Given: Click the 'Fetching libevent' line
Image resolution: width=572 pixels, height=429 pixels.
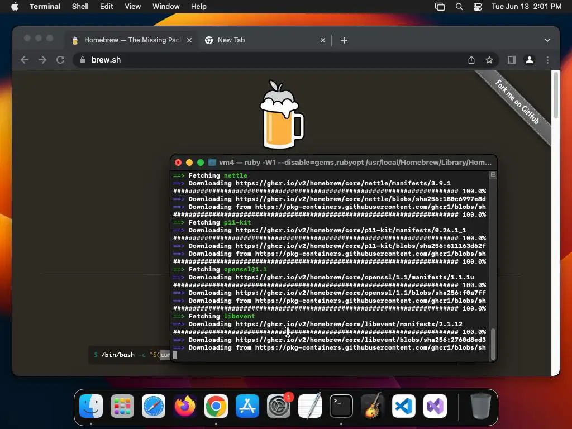Looking at the screenshot, I should pos(214,316).
